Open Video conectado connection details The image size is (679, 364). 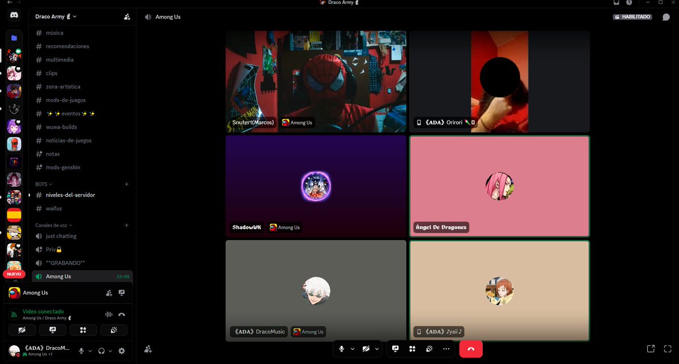[43, 311]
